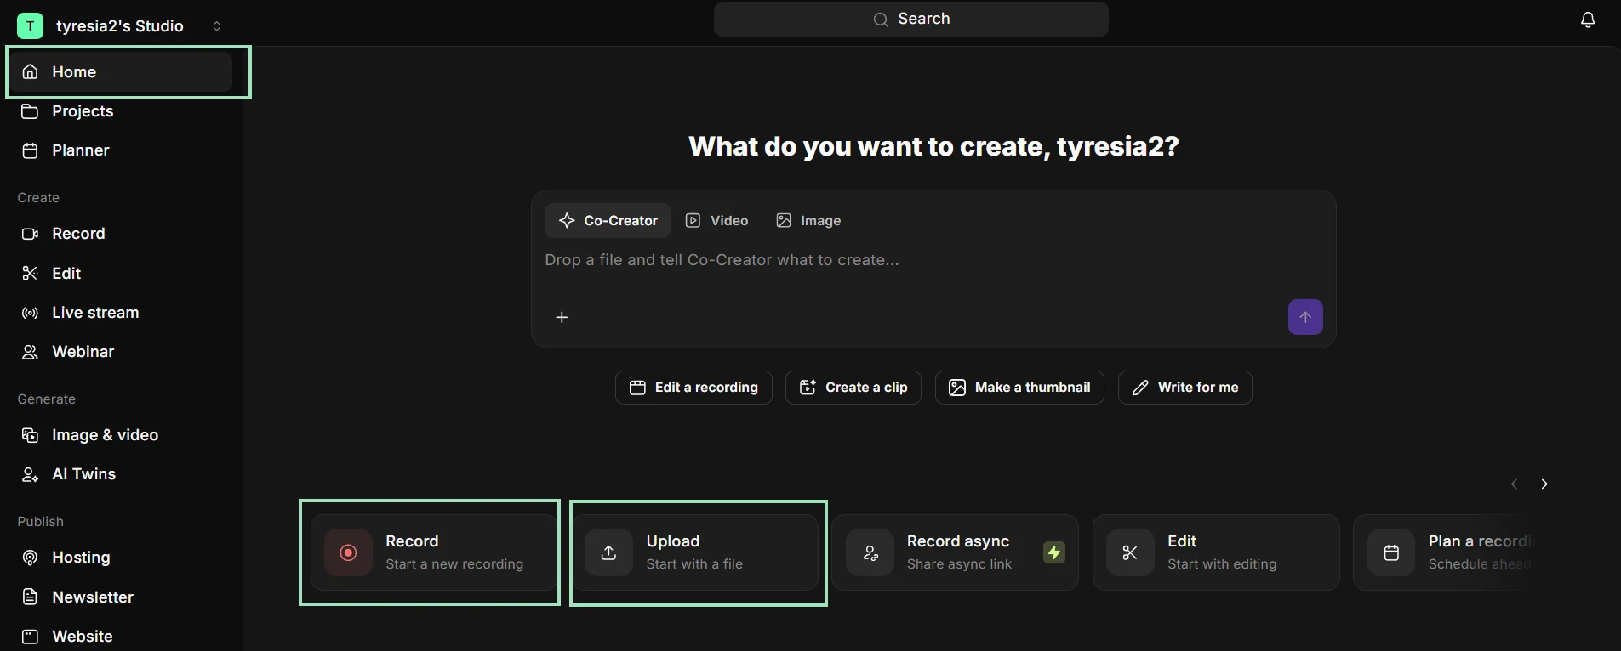The width and height of the screenshot is (1621, 651).
Task: Click the purple send arrow button
Action: (x=1305, y=317)
